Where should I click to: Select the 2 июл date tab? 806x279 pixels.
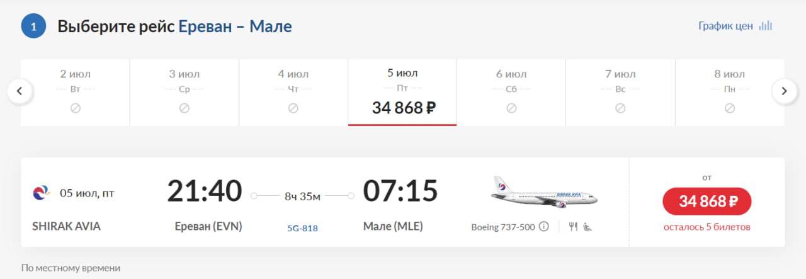(x=76, y=92)
